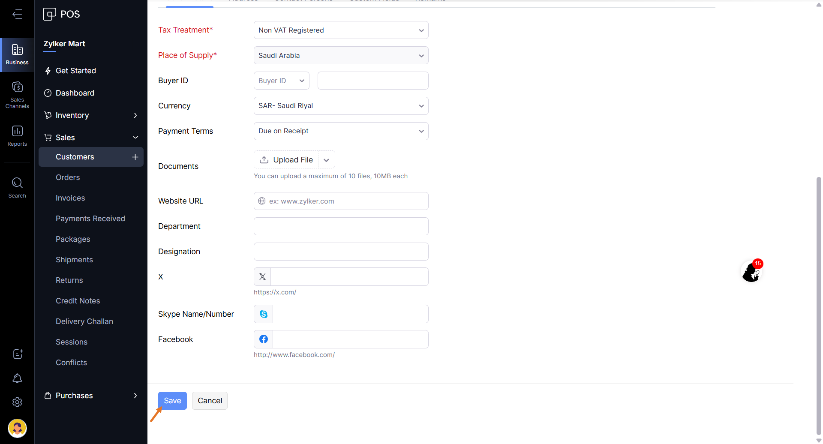Click the Upload File button
823x444 pixels.
[286, 160]
